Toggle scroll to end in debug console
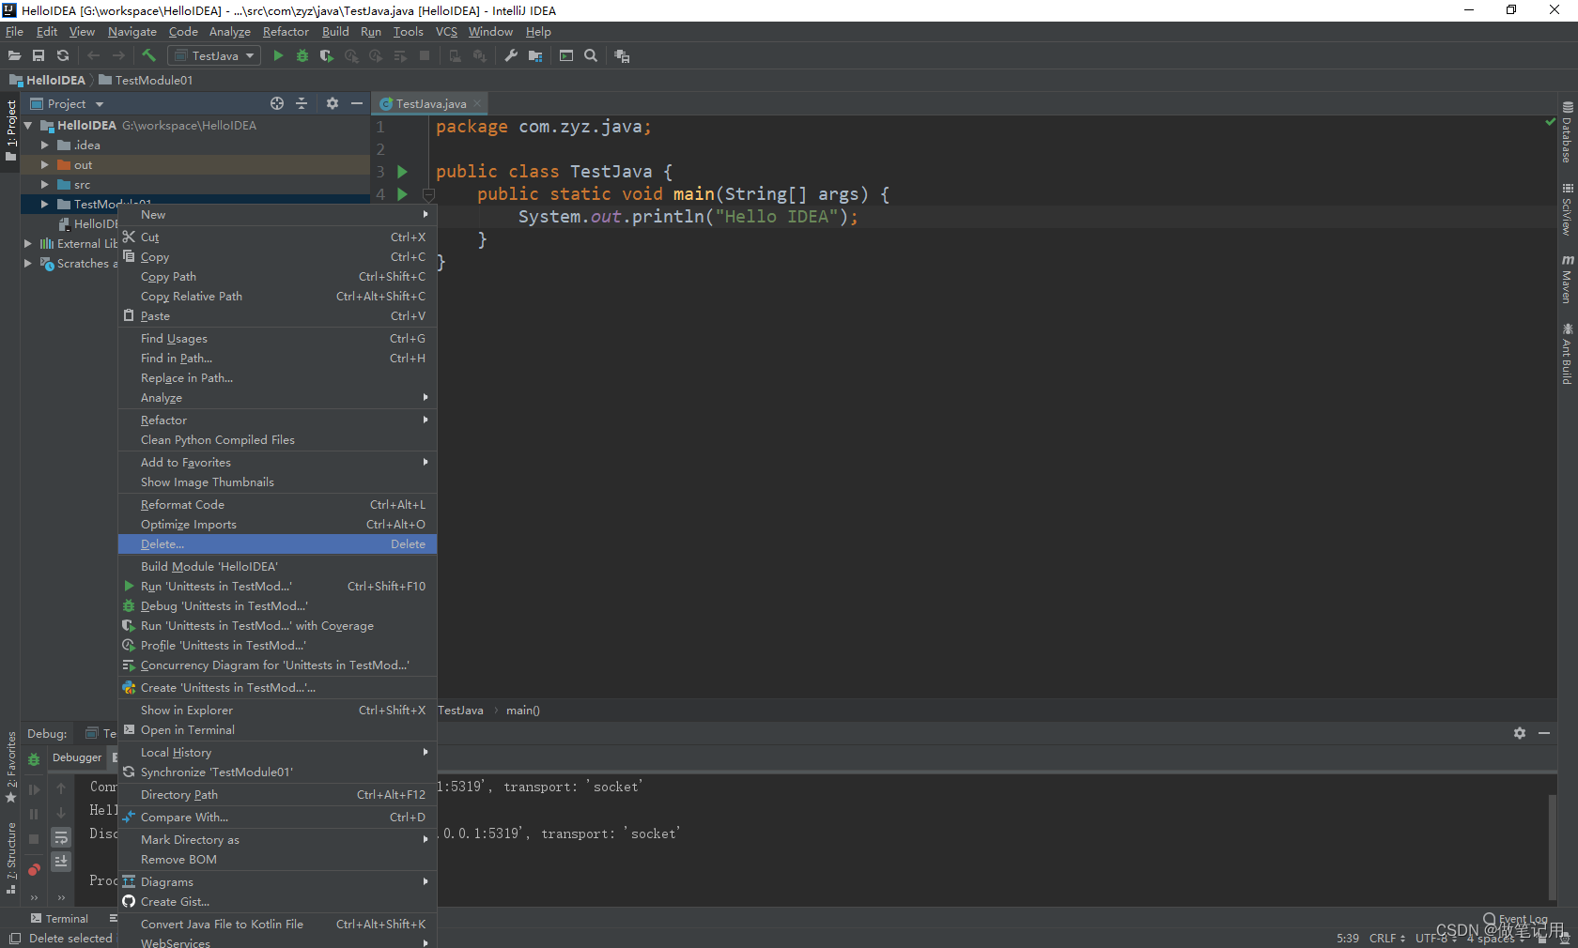Viewport: 1578px width, 948px height. pyautogui.click(x=61, y=861)
